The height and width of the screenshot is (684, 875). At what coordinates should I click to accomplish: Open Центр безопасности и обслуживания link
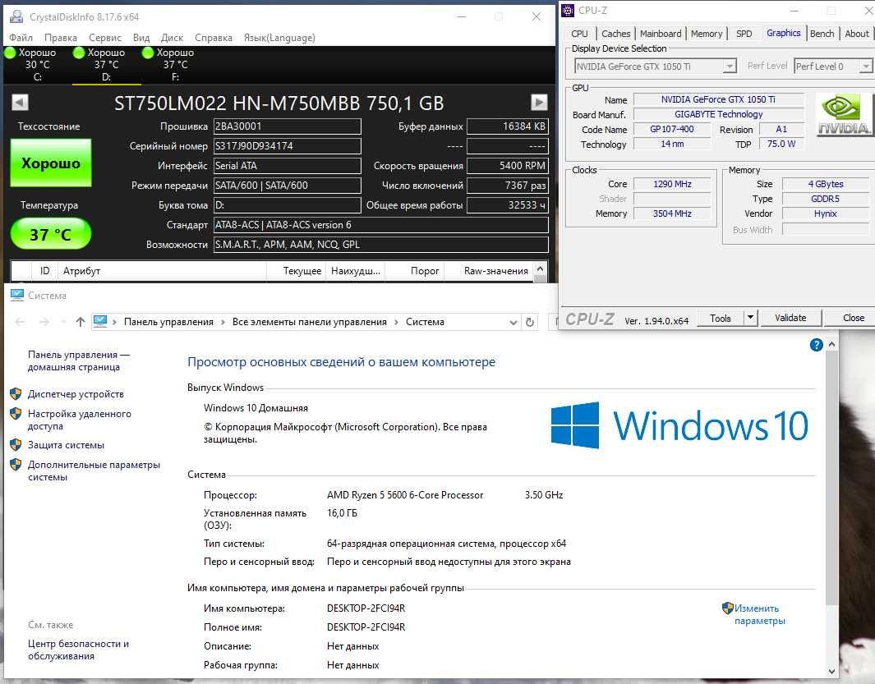tap(78, 650)
